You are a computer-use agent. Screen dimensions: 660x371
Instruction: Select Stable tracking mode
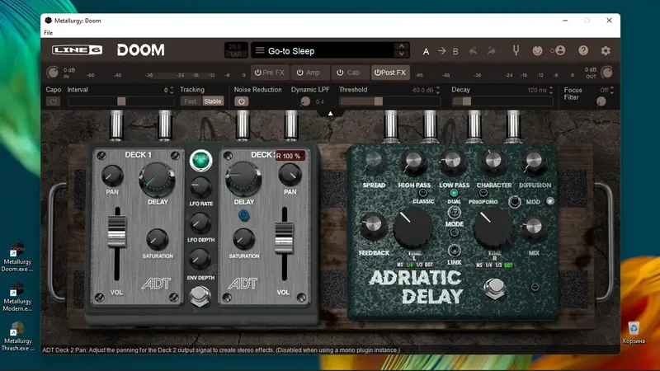[213, 101]
